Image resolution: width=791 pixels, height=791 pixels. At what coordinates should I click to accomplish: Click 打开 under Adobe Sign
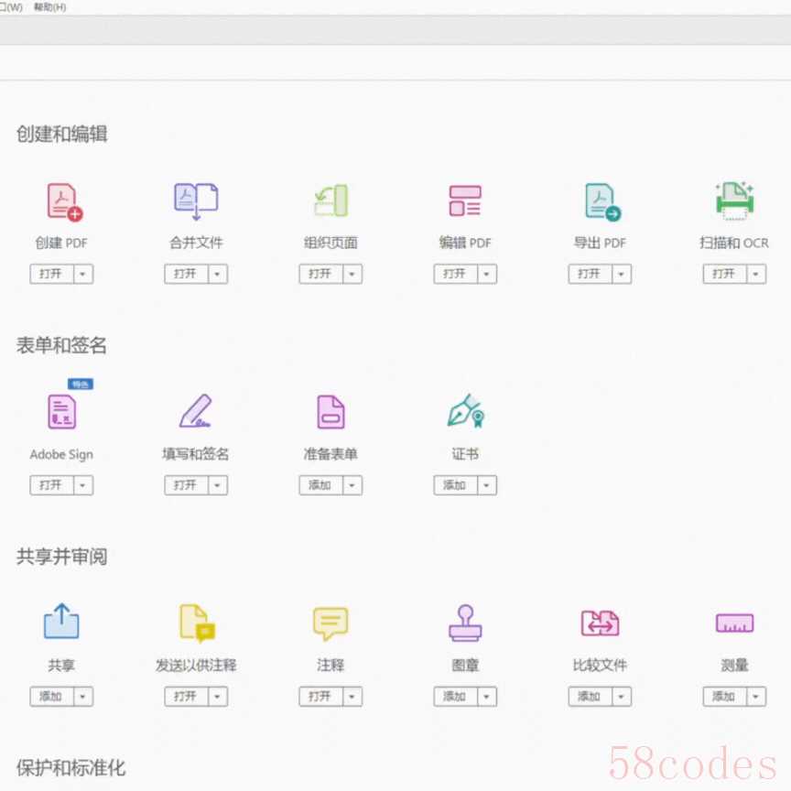tap(51, 485)
